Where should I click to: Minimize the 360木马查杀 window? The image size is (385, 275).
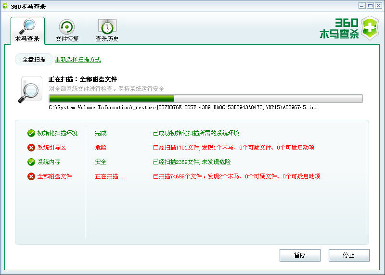tap(362, 6)
